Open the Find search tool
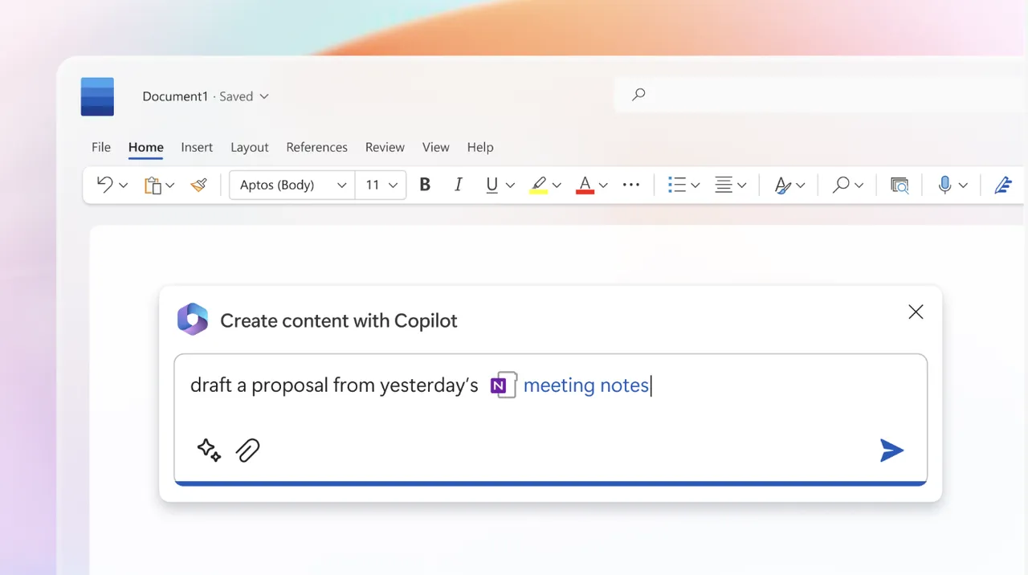Viewport: 1028px width, 575px height. click(x=842, y=185)
